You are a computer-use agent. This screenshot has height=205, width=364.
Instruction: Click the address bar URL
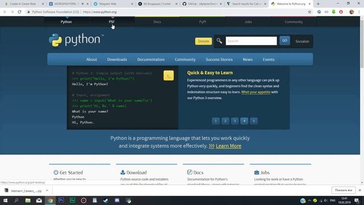tap(100, 12)
